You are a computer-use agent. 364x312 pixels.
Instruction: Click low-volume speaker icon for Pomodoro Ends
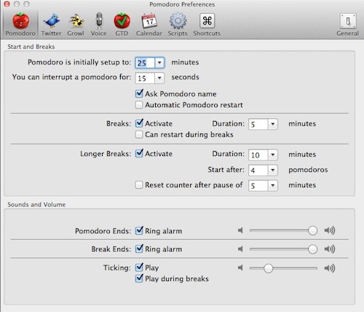240,230
